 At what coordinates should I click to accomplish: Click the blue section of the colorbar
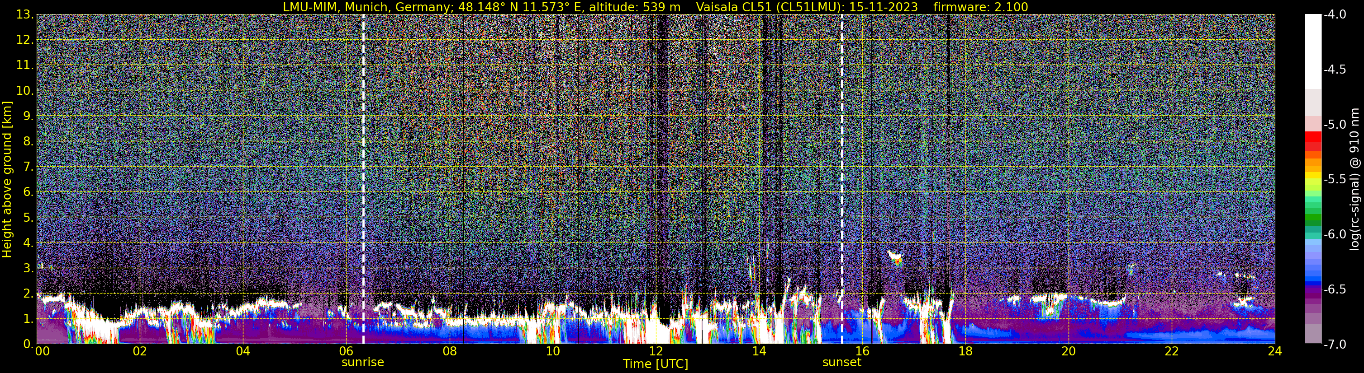(1313, 261)
